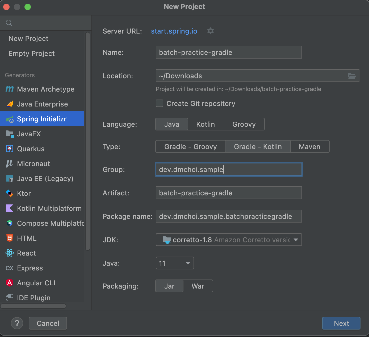
Task: Choose Gradle - Groovy build type
Action: 190,147
